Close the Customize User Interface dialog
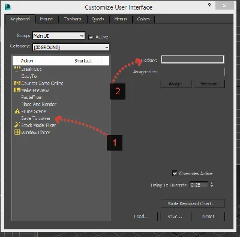This screenshot has height=237, width=240. point(224,5)
